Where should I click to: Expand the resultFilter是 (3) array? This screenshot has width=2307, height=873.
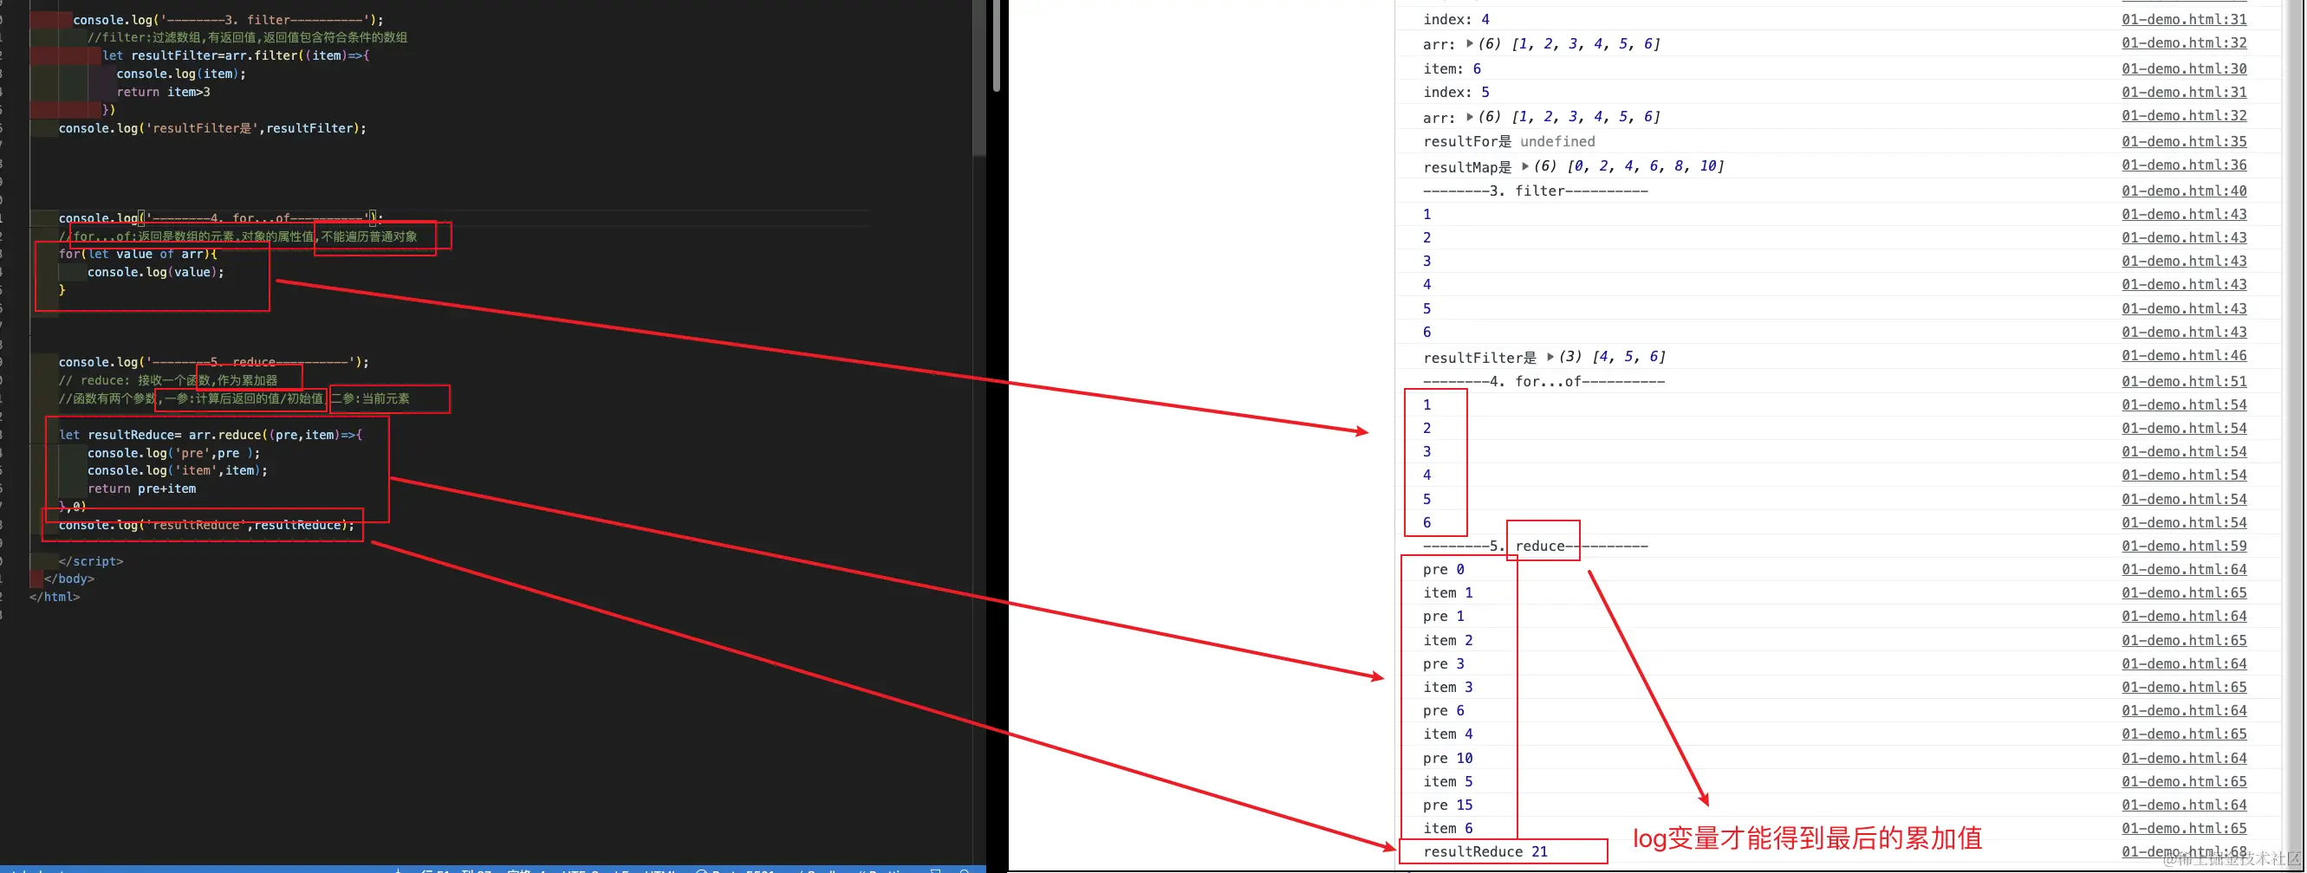[x=1550, y=356]
